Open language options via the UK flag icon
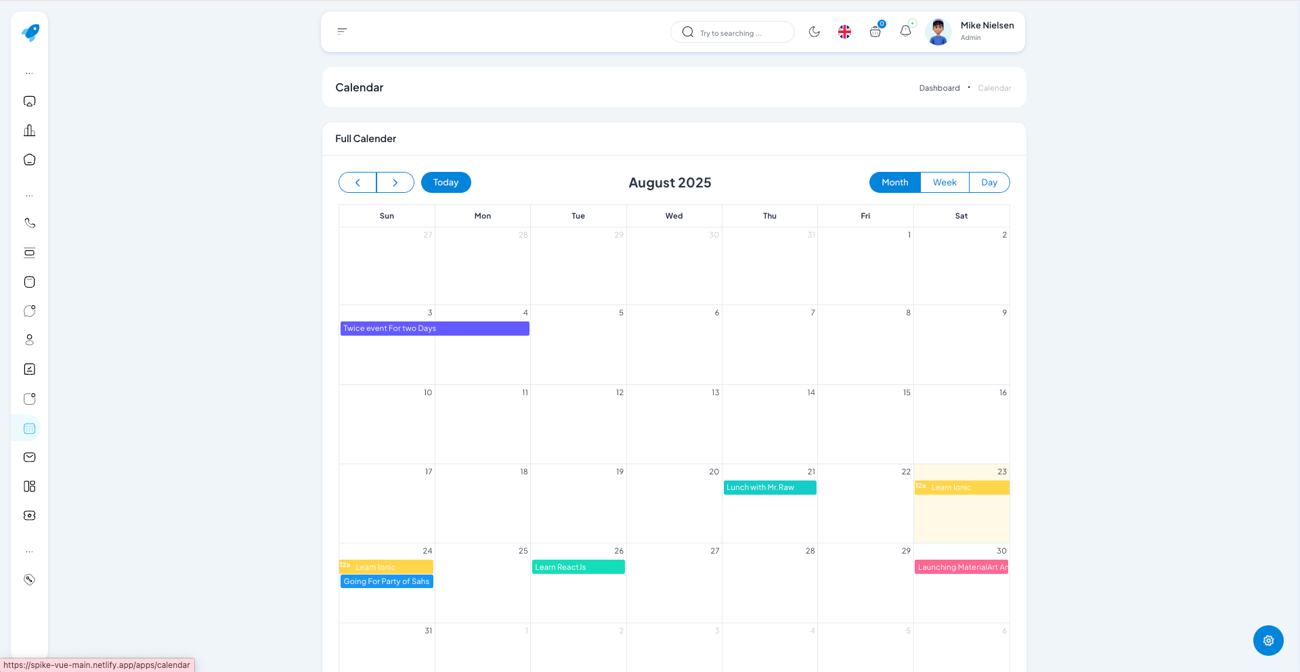Viewport: 1300px width, 672px height. pos(844,31)
